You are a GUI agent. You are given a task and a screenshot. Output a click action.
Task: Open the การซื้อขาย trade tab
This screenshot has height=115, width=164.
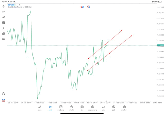click(61, 108)
